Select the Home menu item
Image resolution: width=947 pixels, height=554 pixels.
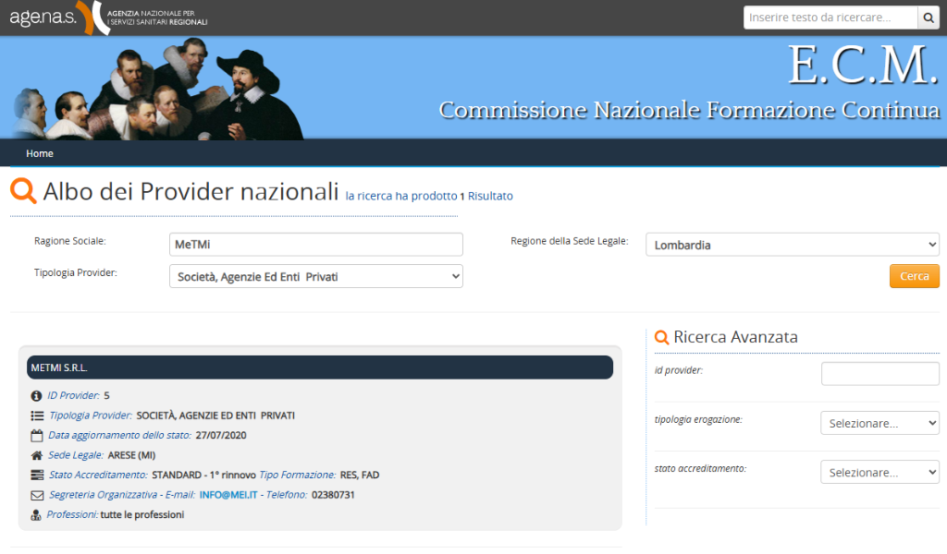39,153
